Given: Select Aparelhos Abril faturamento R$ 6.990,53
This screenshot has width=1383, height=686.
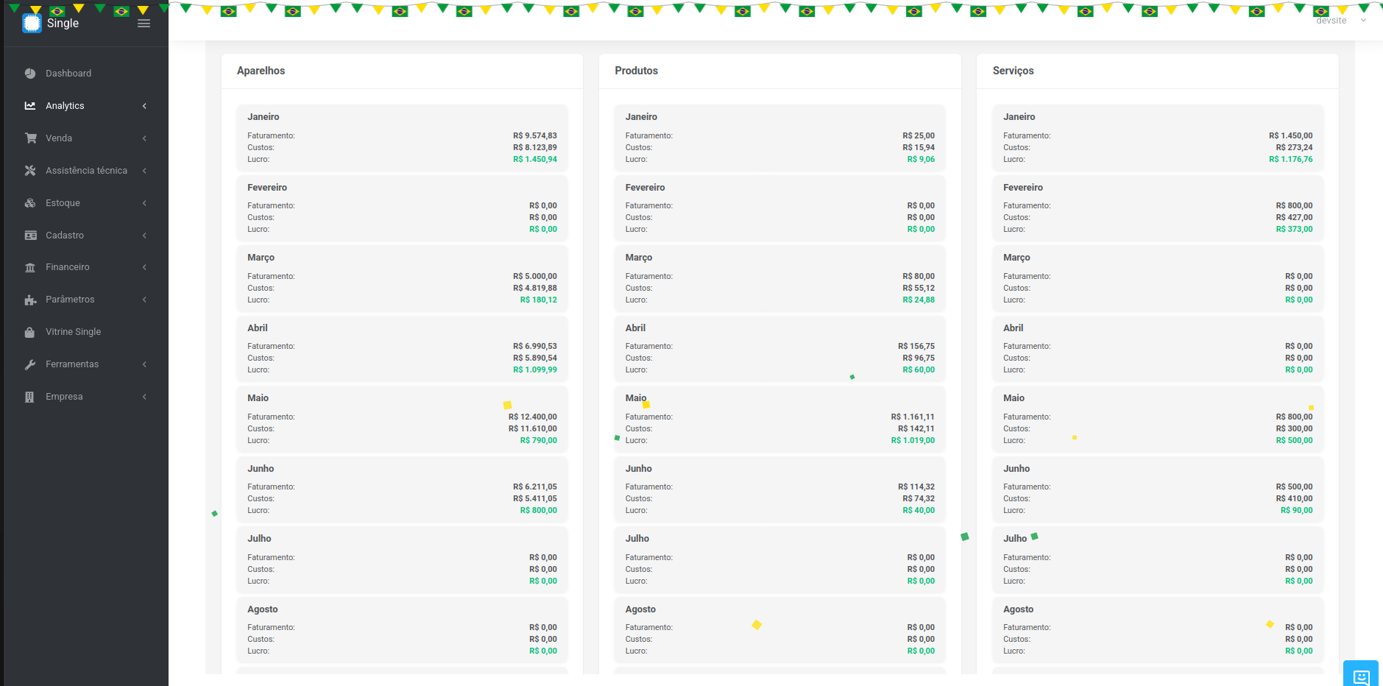Looking at the screenshot, I should tap(535, 347).
